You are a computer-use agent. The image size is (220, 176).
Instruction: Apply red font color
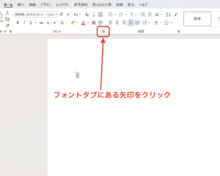[83, 23]
